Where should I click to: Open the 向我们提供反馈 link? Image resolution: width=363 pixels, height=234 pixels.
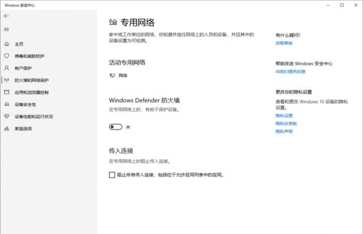pos(290,72)
